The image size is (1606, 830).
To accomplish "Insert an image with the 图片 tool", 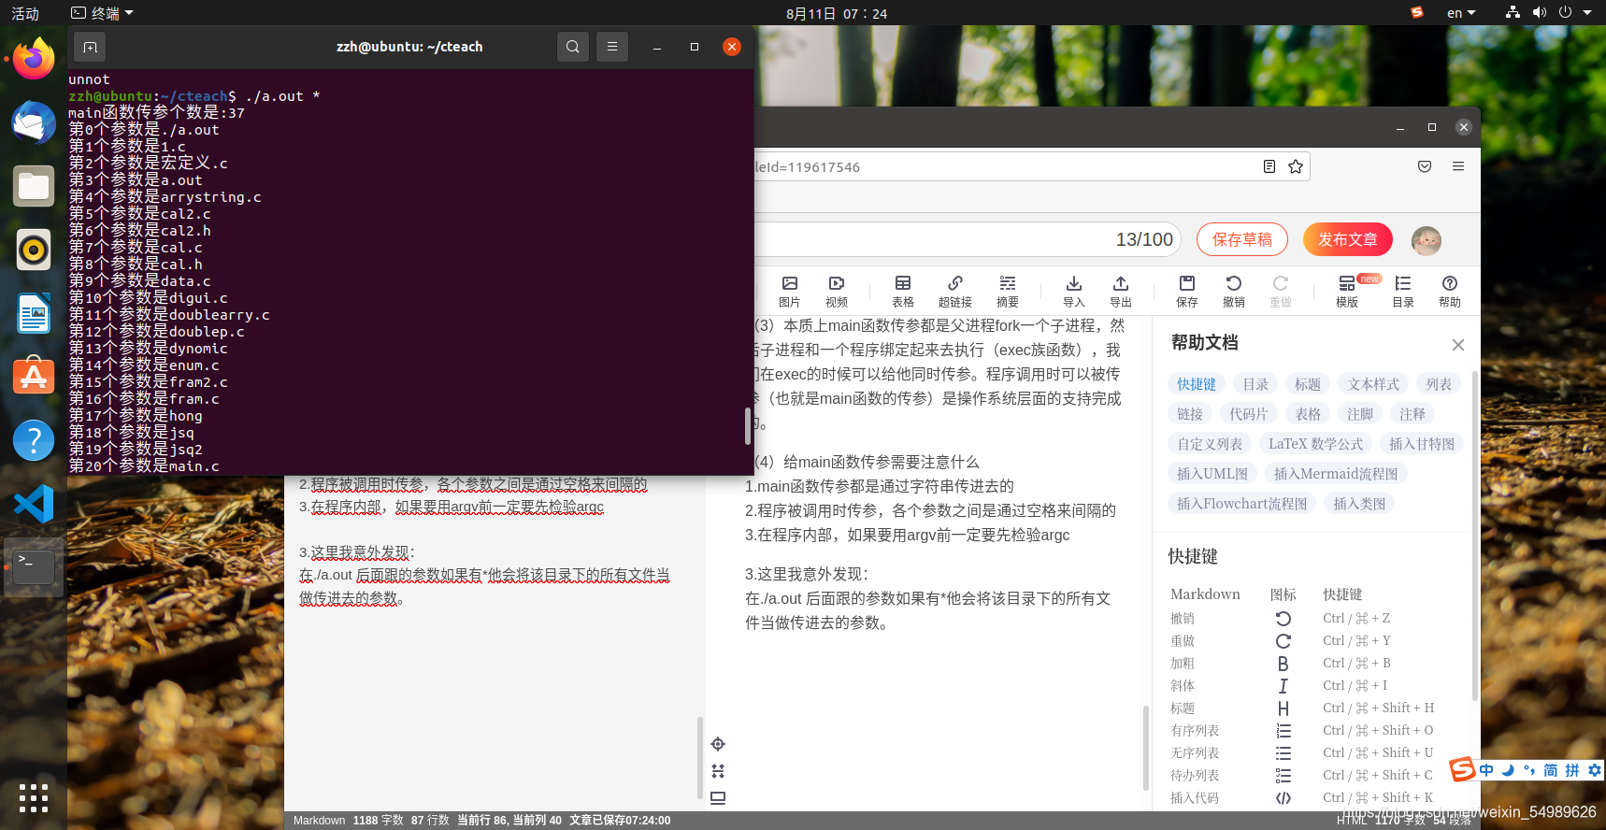I will pos(790,291).
